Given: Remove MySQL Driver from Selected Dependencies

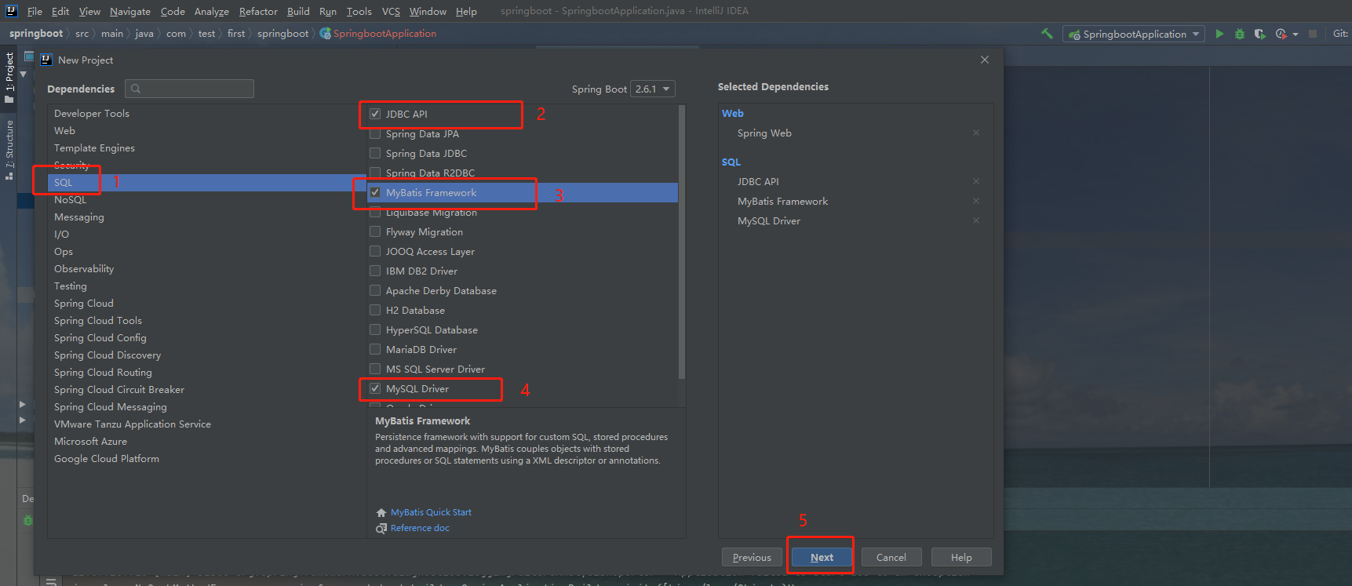Looking at the screenshot, I should pyautogui.click(x=976, y=220).
